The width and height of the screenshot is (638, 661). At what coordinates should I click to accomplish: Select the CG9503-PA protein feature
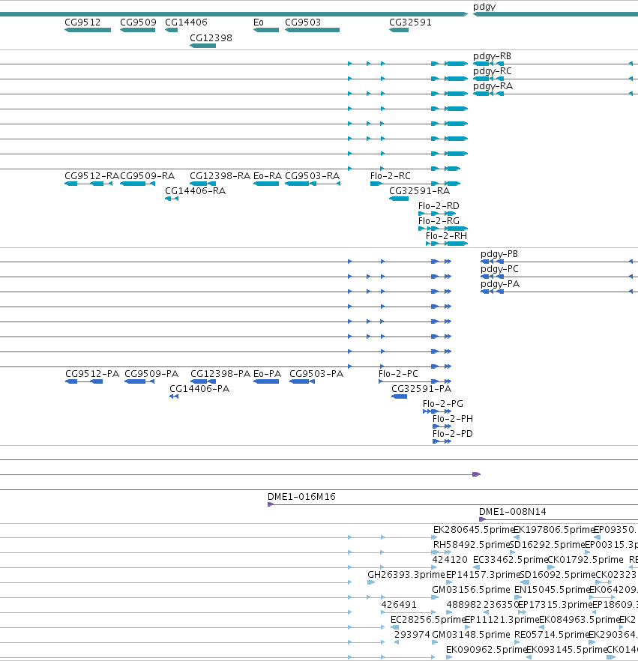302,381
